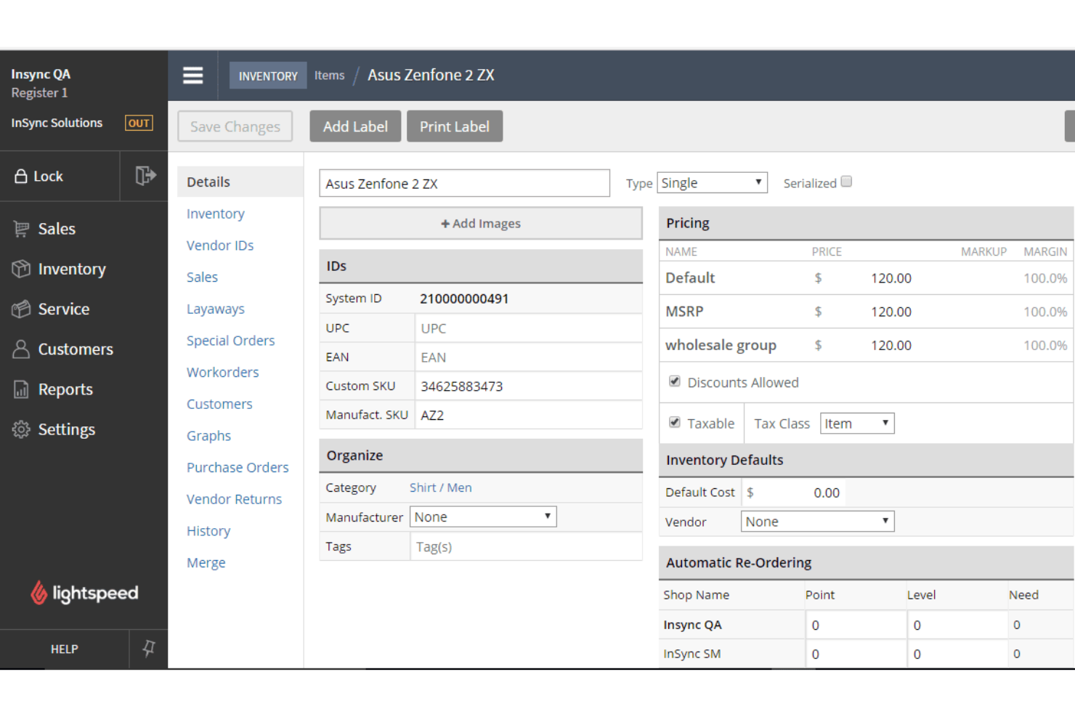The width and height of the screenshot is (1075, 717).
Task: Click the InSync SM reorder Point field
Action: pos(855,654)
